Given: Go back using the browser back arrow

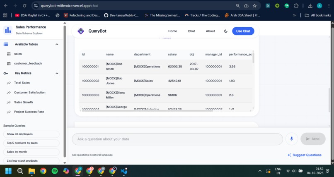Looking at the screenshot, I should [x=6, y=6].
